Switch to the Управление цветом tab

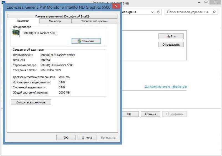click(94, 21)
